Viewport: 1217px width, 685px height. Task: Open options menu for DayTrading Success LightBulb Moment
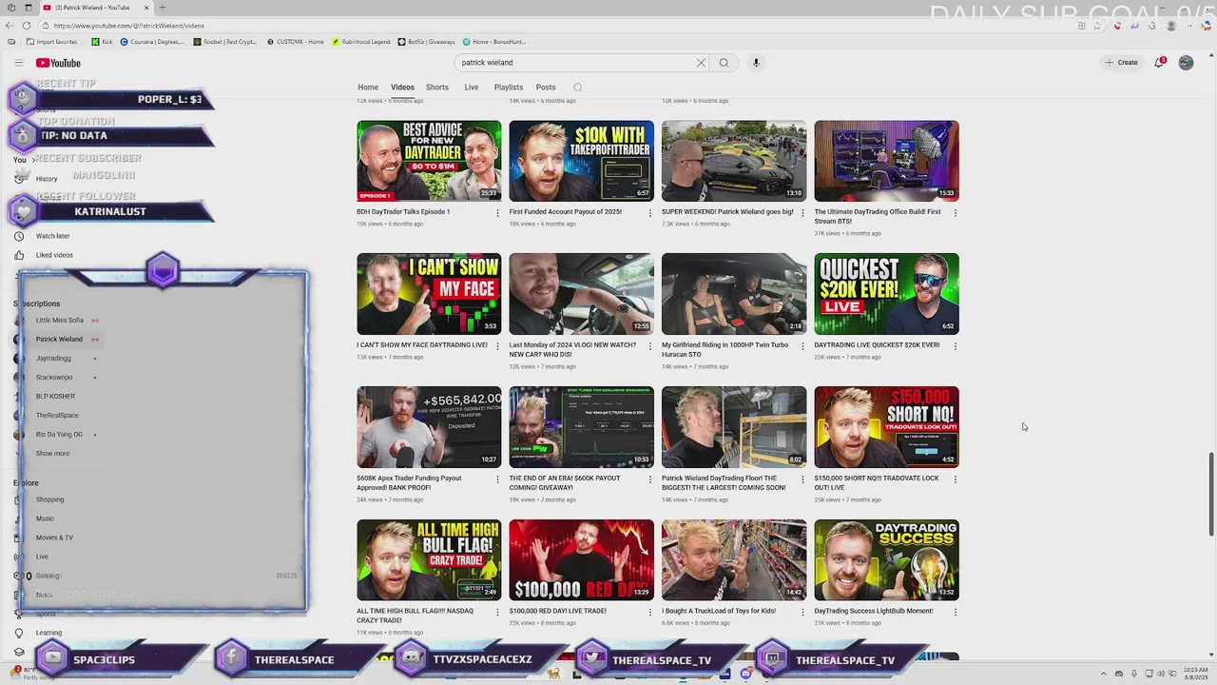[956, 613]
